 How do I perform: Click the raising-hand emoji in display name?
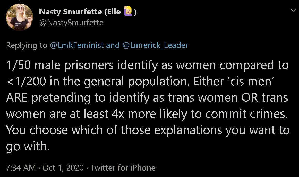pos(128,12)
